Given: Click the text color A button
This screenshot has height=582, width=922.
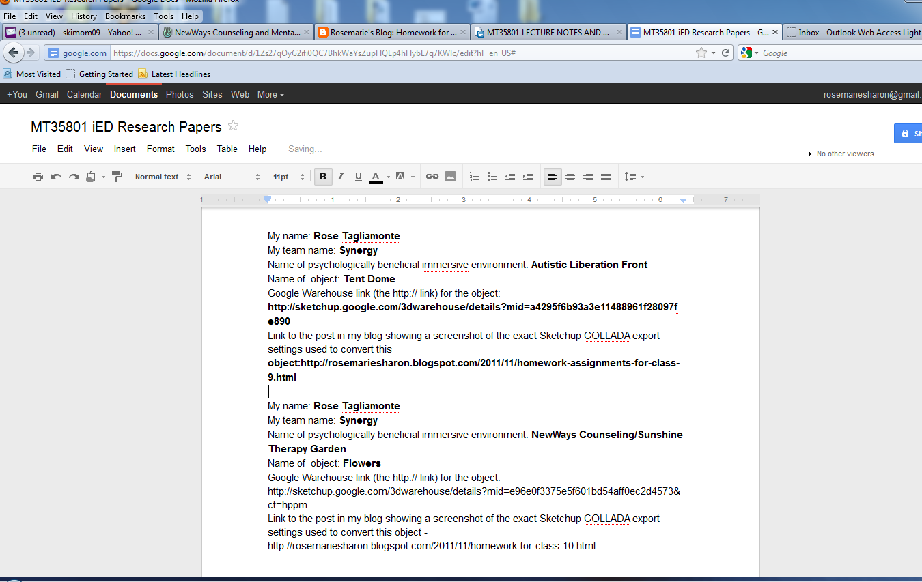Looking at the screenshot, I should (376, 177).
